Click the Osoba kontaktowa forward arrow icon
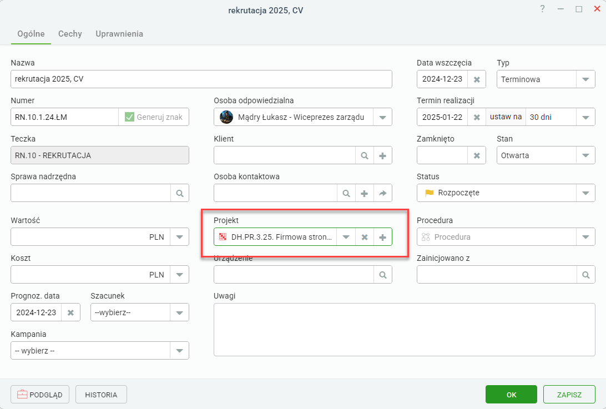606x409 pixels. [x=382, y=193]
